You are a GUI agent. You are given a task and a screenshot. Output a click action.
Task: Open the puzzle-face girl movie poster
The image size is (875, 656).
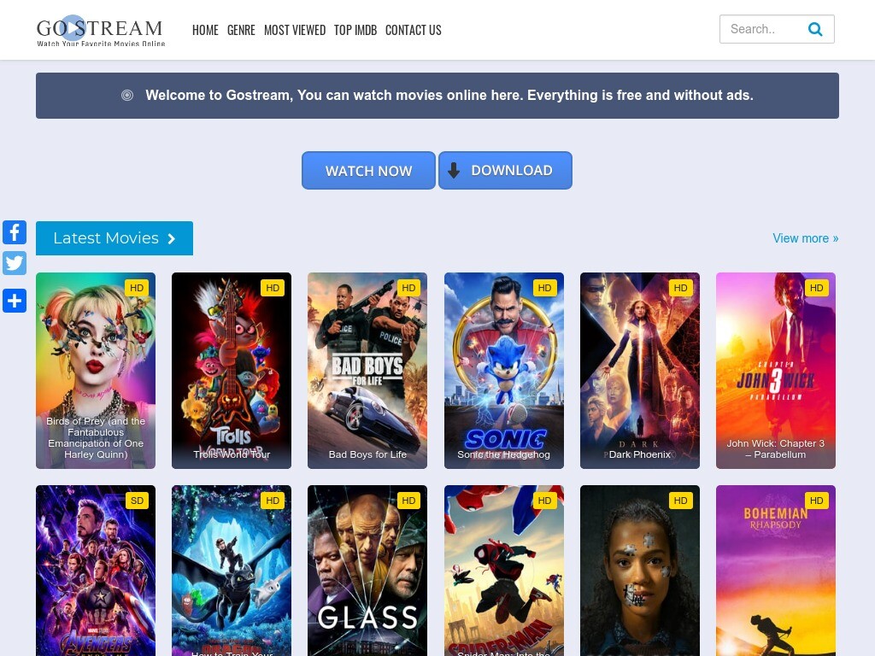(x=640, y=571)
